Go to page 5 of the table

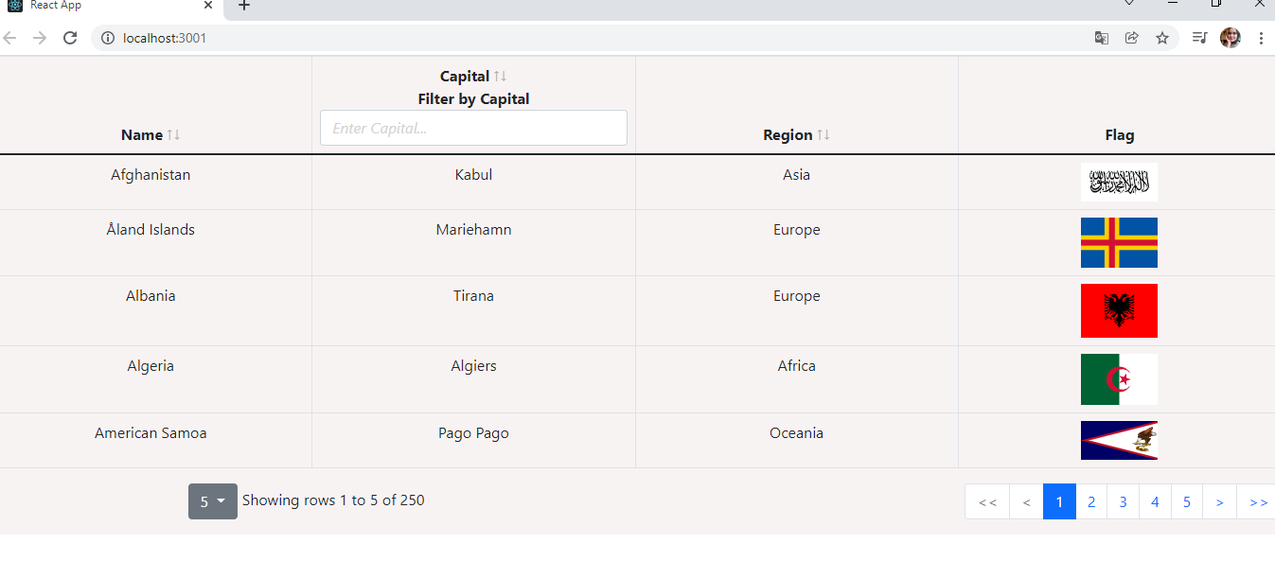1186,500
